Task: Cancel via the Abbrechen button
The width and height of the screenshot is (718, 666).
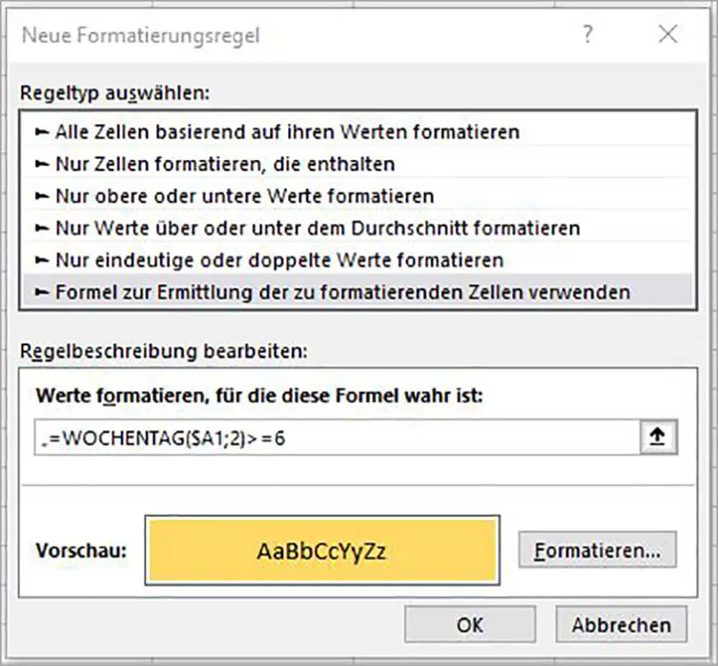Action: (x=621, y=624)
